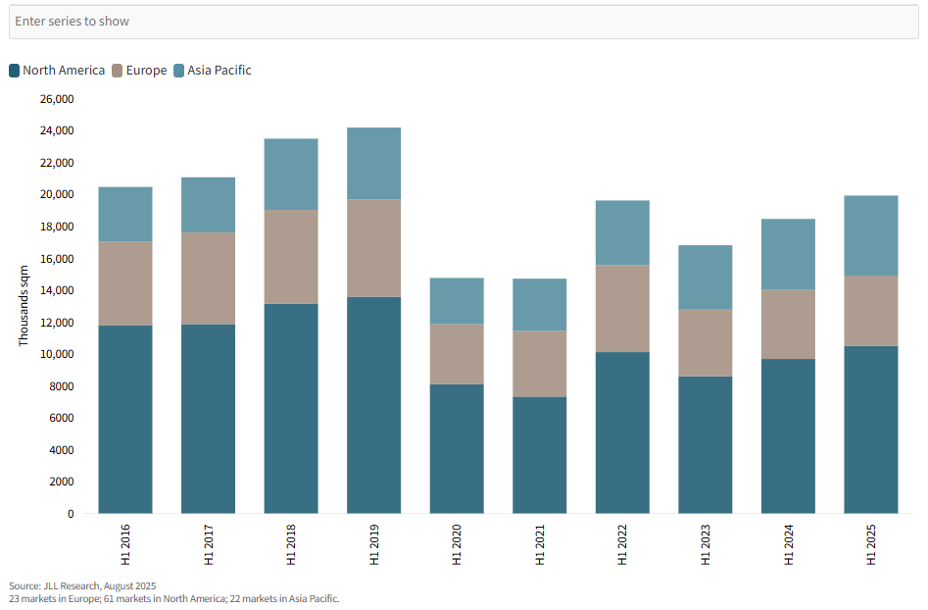Toggle the North America series legend label
The width and height of the screenshot is (928, 610).
[64, 71]
